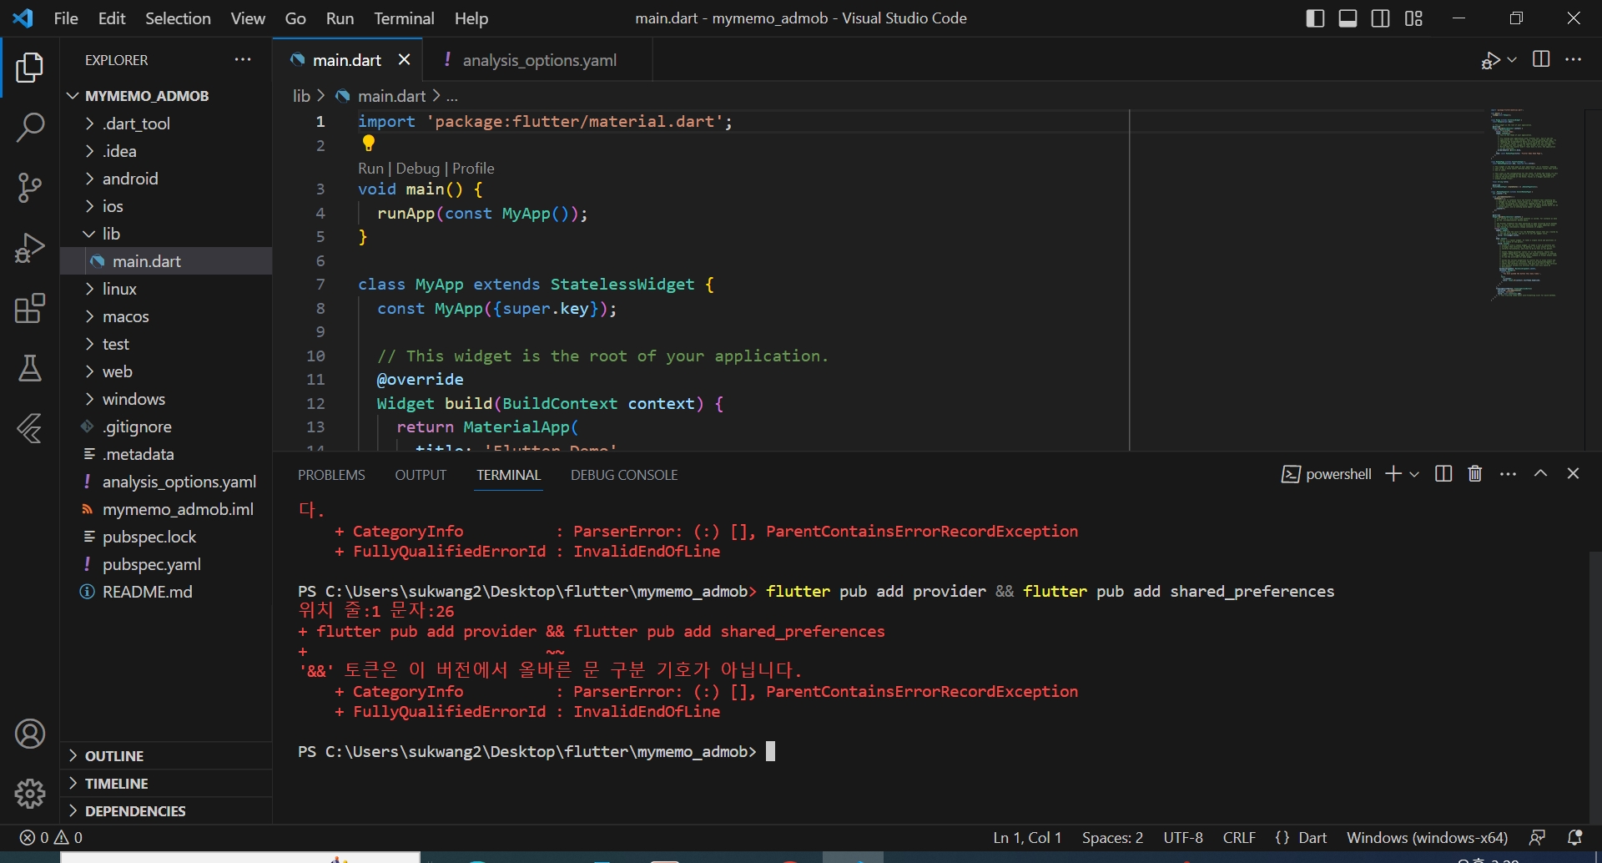Viewport: 1602px width, 863px height.
Task: Open the Flutter/Dart sidebar icon
Action: [x=30, y=428]
